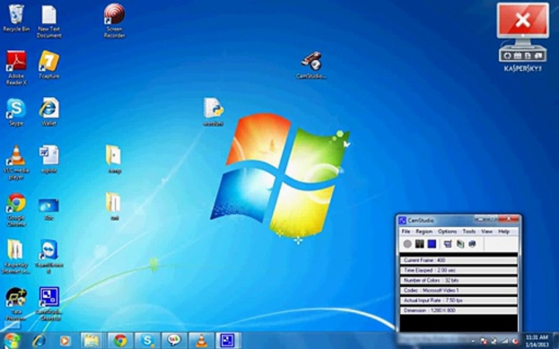
Task: Open the Windows Start menu
Action: click(12, 341)
